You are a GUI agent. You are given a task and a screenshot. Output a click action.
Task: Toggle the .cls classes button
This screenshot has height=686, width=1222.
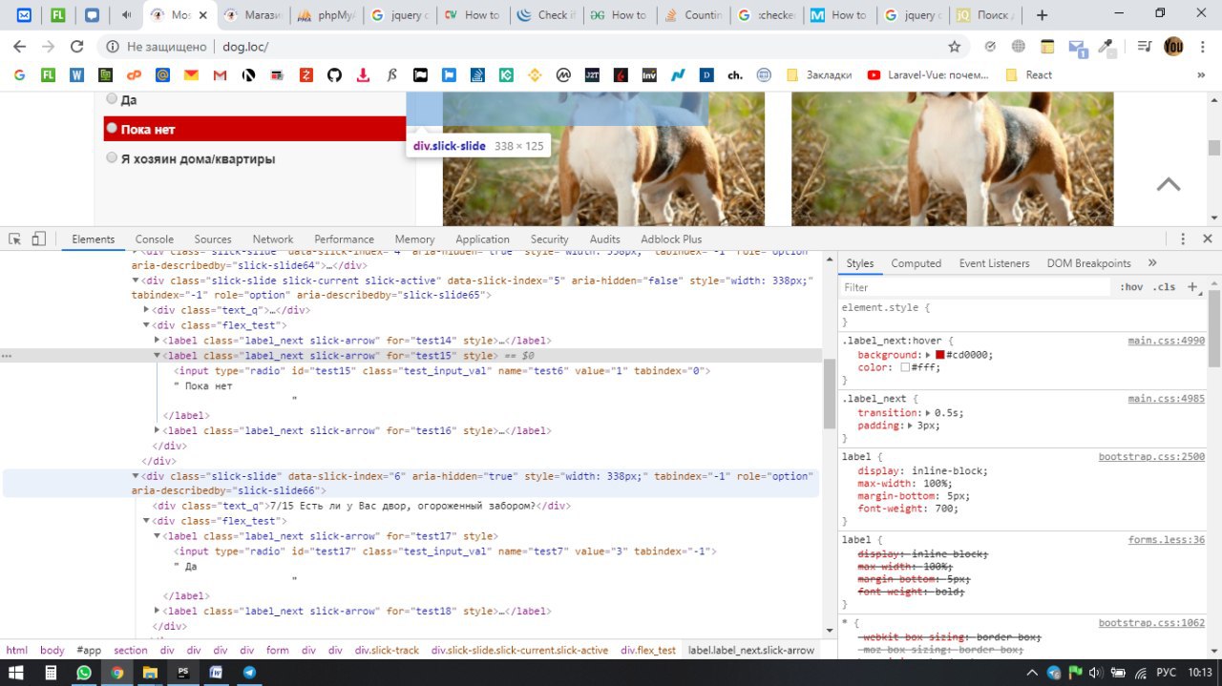(x=1164, y=287)
